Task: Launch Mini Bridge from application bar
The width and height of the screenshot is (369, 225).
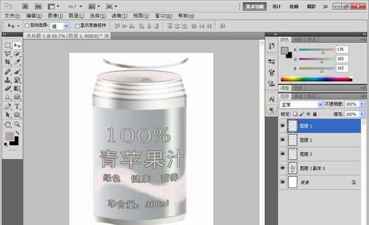Action: 38,6
